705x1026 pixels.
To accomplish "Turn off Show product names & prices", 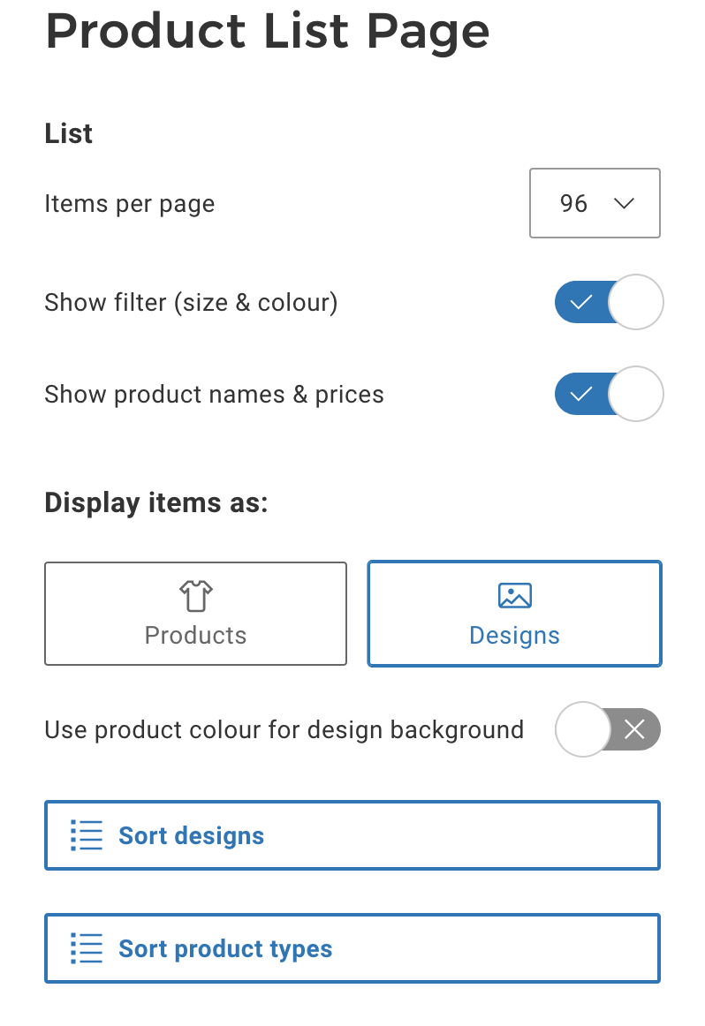I will coord(609,394).
